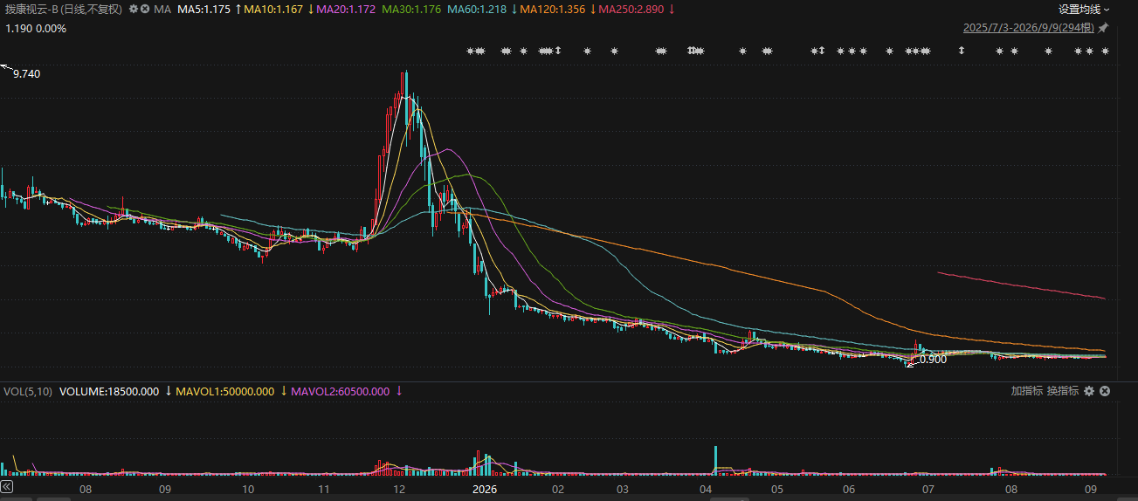Click 加指标 to add an indicator
The height and width of the screenshot is (501, 1138).
tap(1027, 391)
